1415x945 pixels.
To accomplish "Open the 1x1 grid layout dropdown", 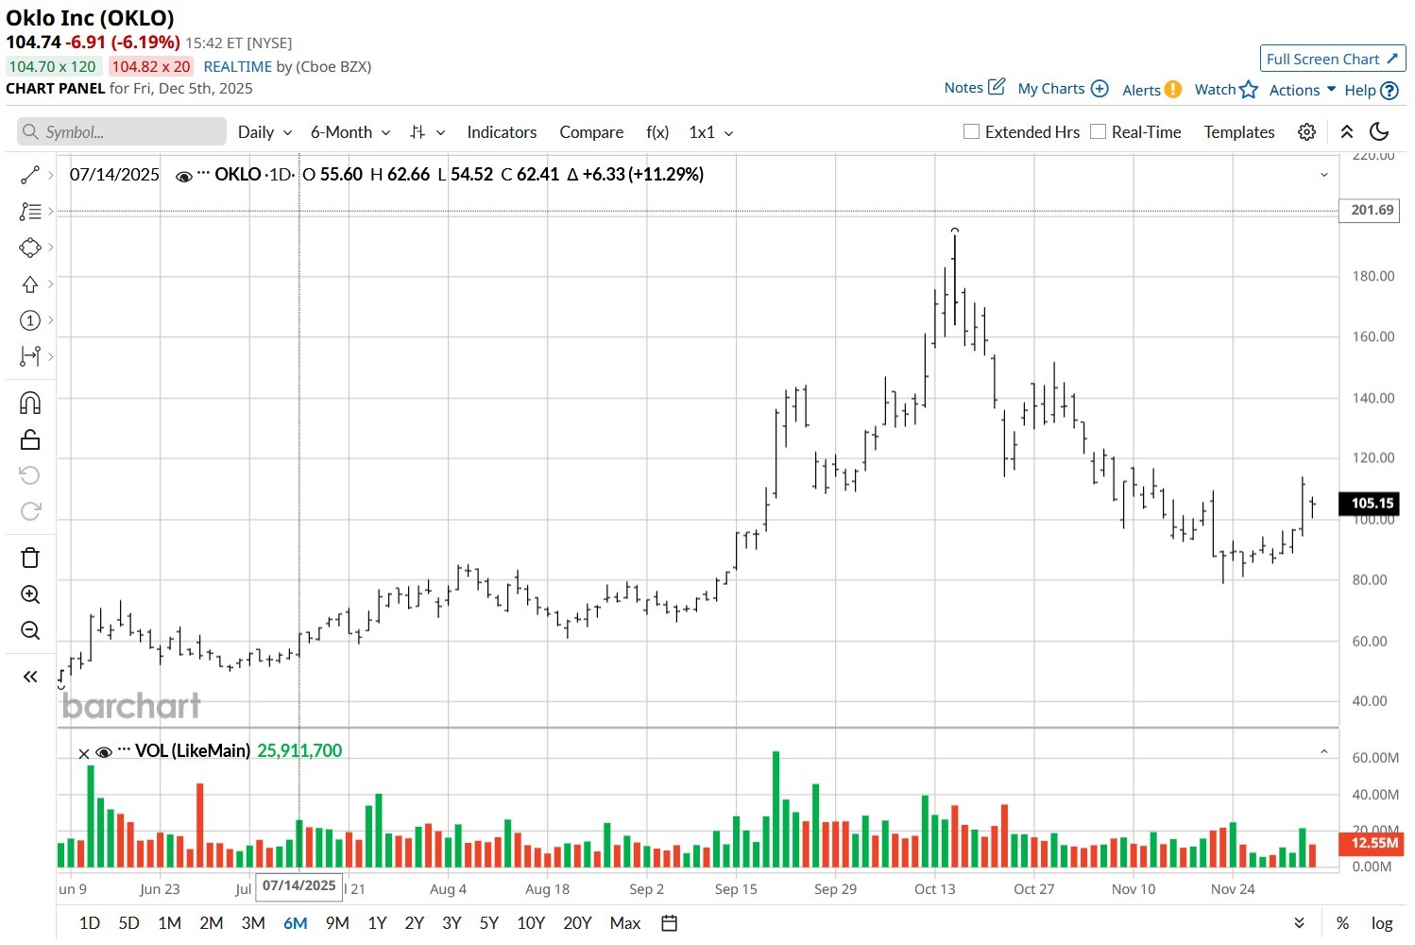I will click(x=711, y=132).
